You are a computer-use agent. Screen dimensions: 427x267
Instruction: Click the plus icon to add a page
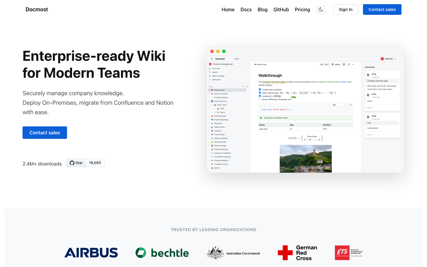(x=247, y=87)
